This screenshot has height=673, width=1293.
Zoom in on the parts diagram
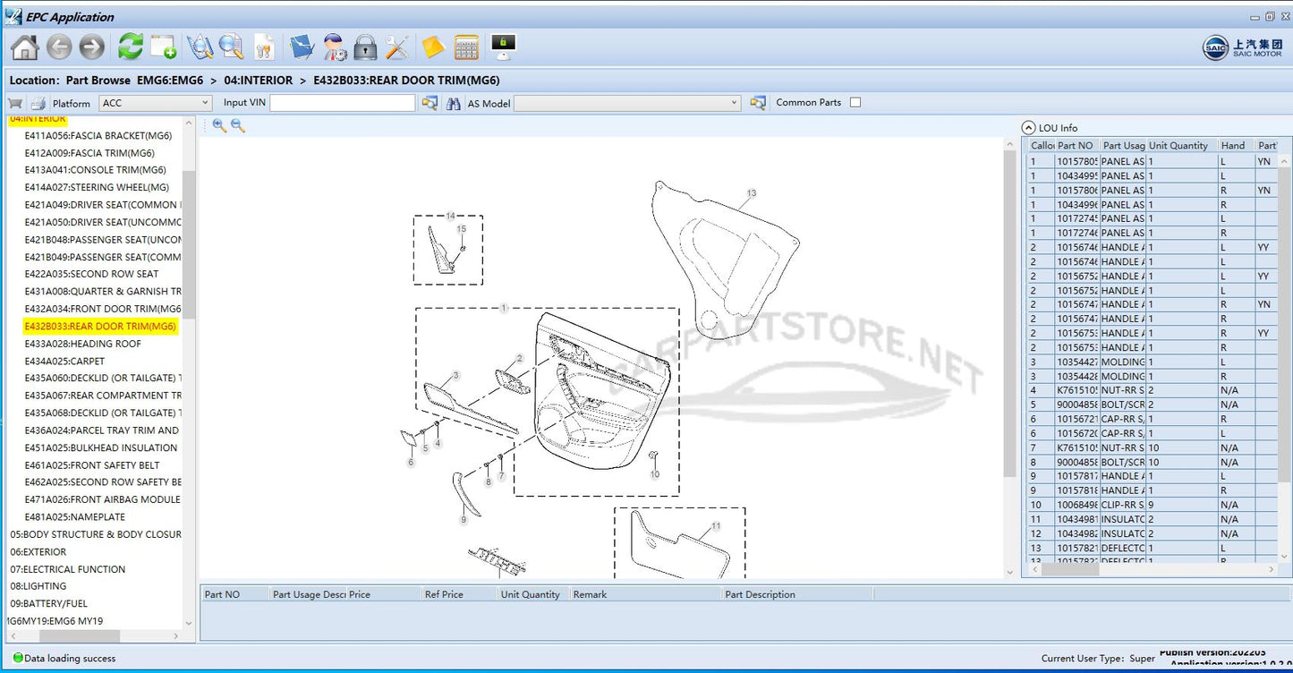click(x=219, y=126)
